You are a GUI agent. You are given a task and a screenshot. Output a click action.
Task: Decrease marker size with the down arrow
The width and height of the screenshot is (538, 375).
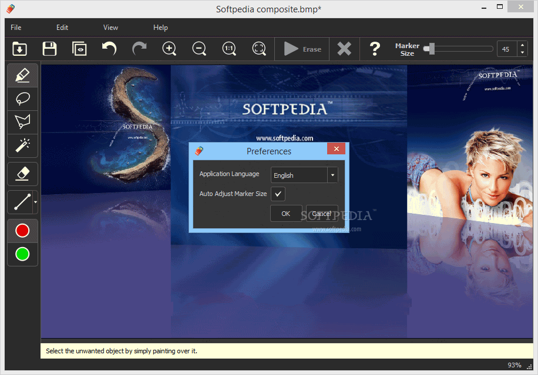coord(522,53)
